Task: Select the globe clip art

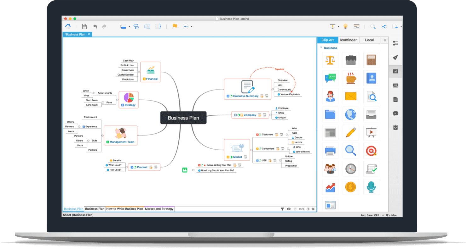Action: (x=351, y=114)
